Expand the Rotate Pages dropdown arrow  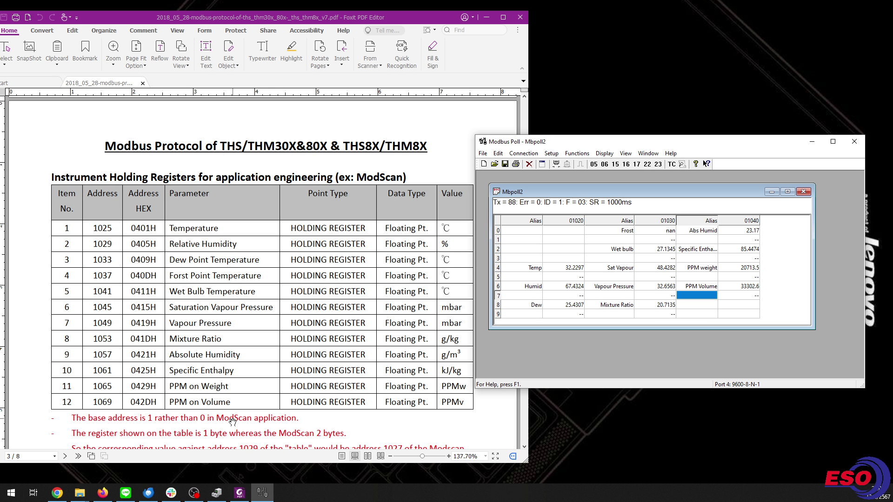tap(328, 66)
